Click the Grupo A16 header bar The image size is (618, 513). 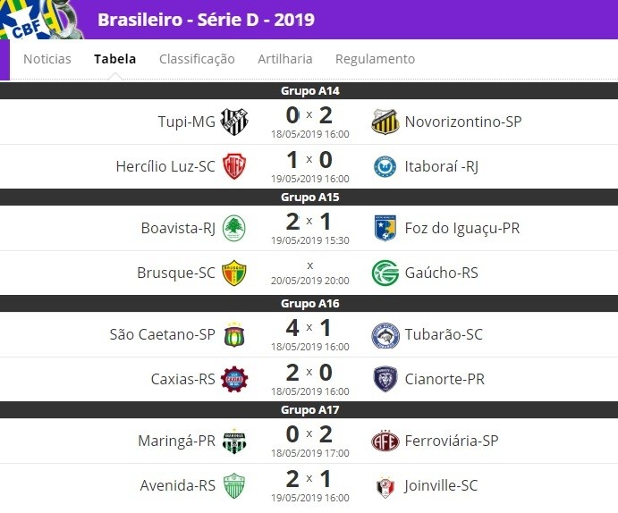click(x=309, y=304)
